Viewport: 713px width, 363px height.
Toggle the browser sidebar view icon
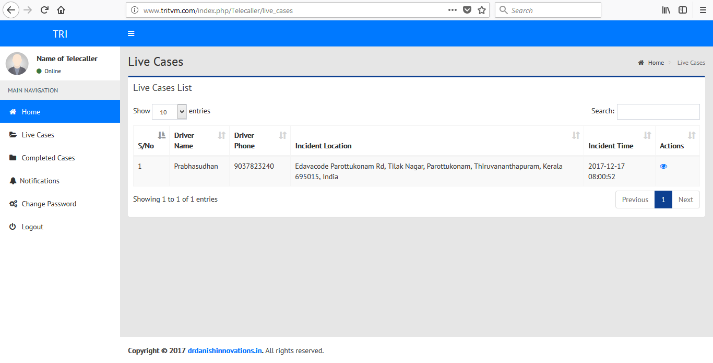(x=682, y=10)
